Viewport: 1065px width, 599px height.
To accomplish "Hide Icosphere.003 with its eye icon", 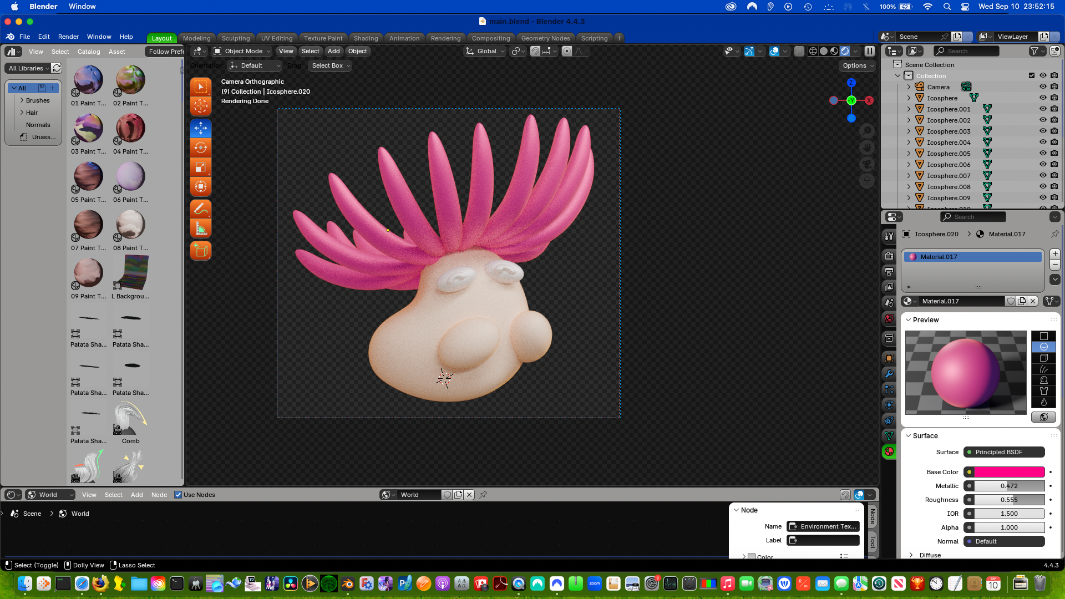I will [x=1043, y=131].
